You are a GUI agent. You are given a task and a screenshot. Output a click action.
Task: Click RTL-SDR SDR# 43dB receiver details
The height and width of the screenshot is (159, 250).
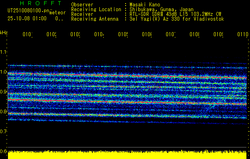(175, 14)
